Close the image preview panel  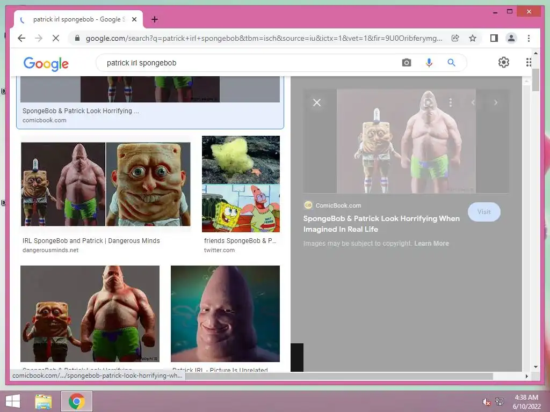pos(317,102)
